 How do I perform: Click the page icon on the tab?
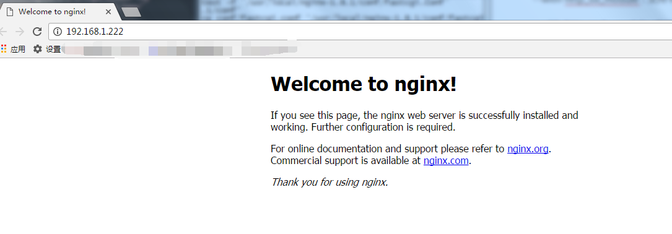(x=10, y=12)
